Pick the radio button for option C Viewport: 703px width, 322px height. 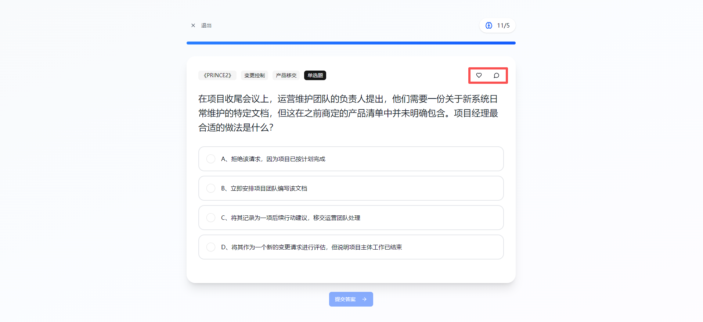pyautogui.click(x=211, y=218)
